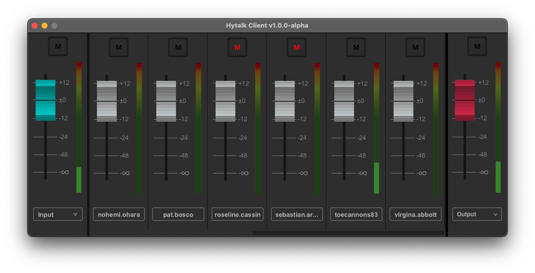Image resolution: width=535 pixels, height=273 pixels.
Task: Mute toecannons83 channel
Action: (x=356, y=47)
